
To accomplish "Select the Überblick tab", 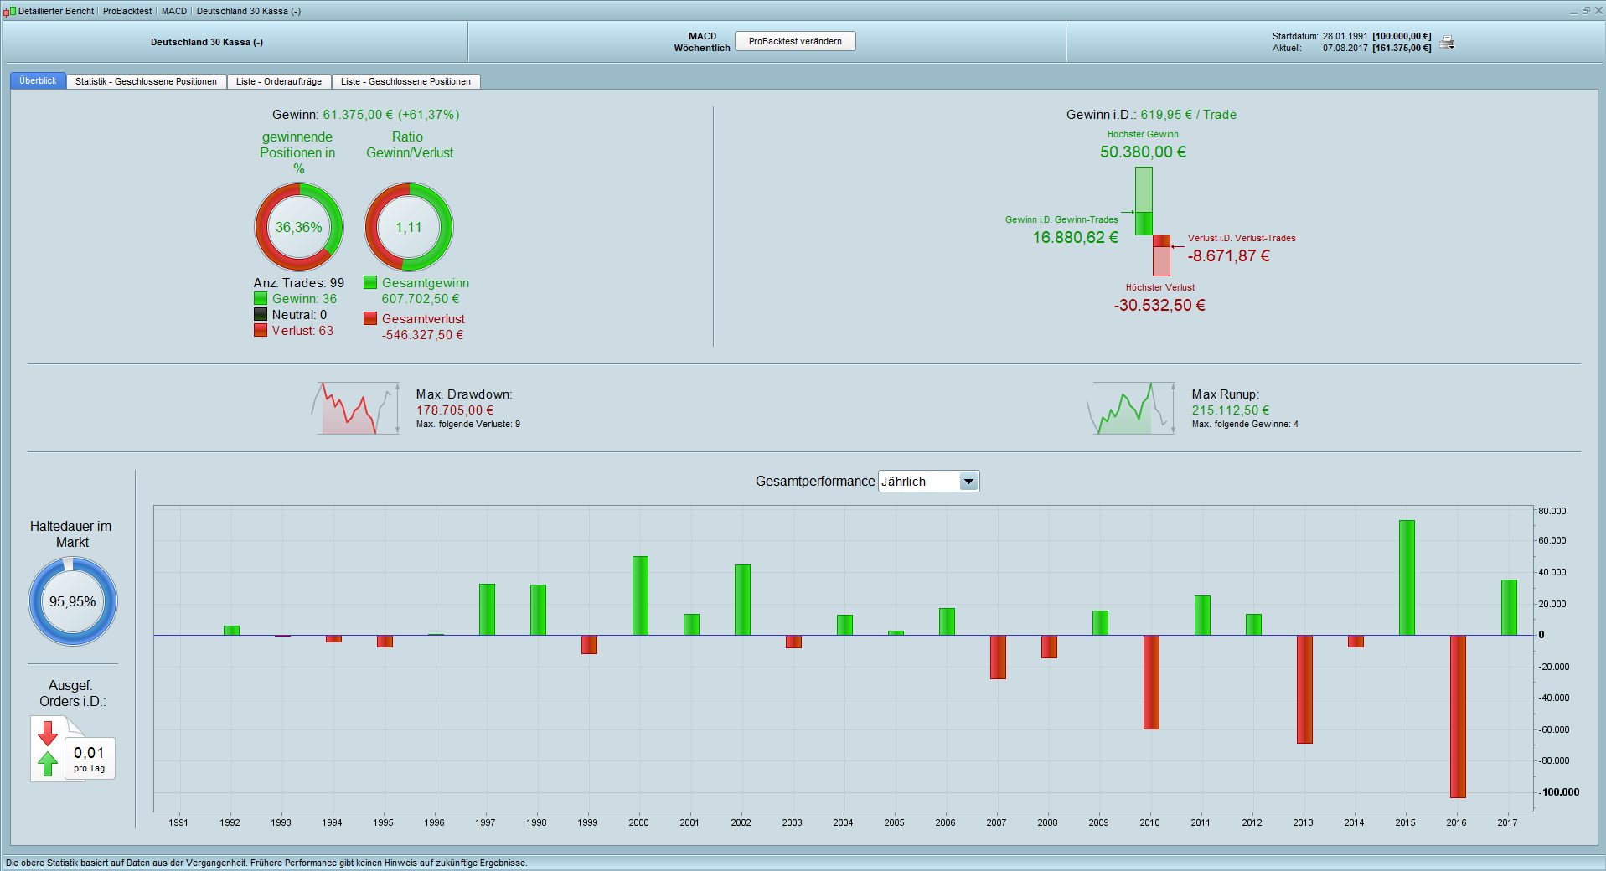I will [38, 81].
